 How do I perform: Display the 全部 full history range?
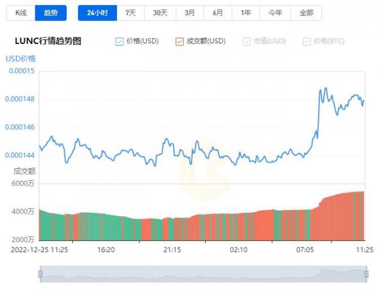tap(306, 13)
